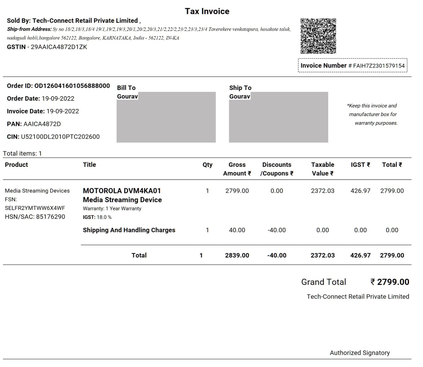Click the total IGST amount 426.97 in bold
This screenshot has width=423, height=367.
(x=360, y=255)
